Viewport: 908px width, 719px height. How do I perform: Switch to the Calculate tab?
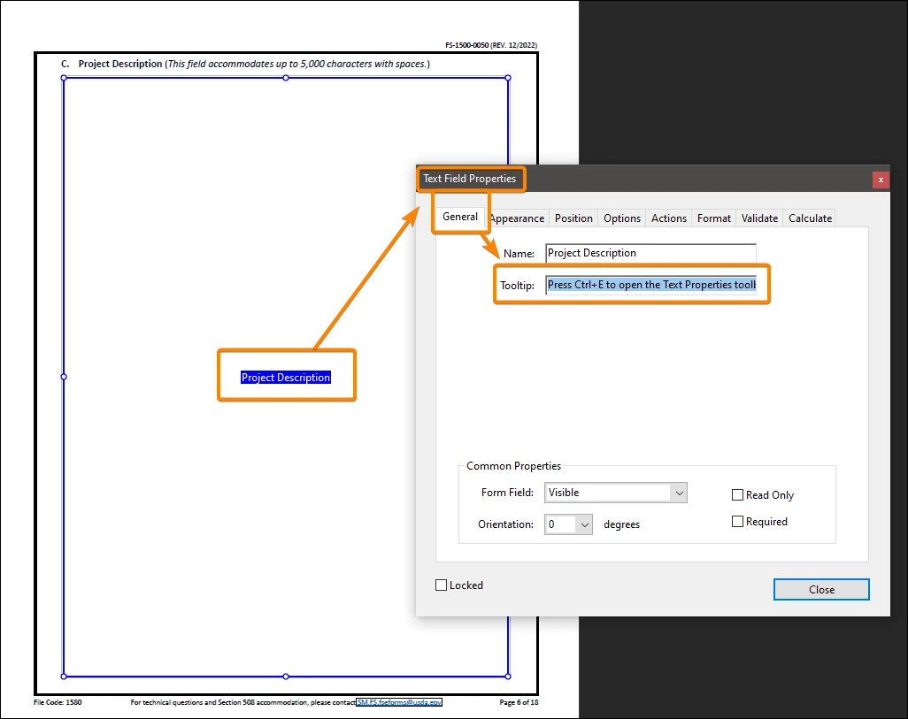[x=810, y=218]
